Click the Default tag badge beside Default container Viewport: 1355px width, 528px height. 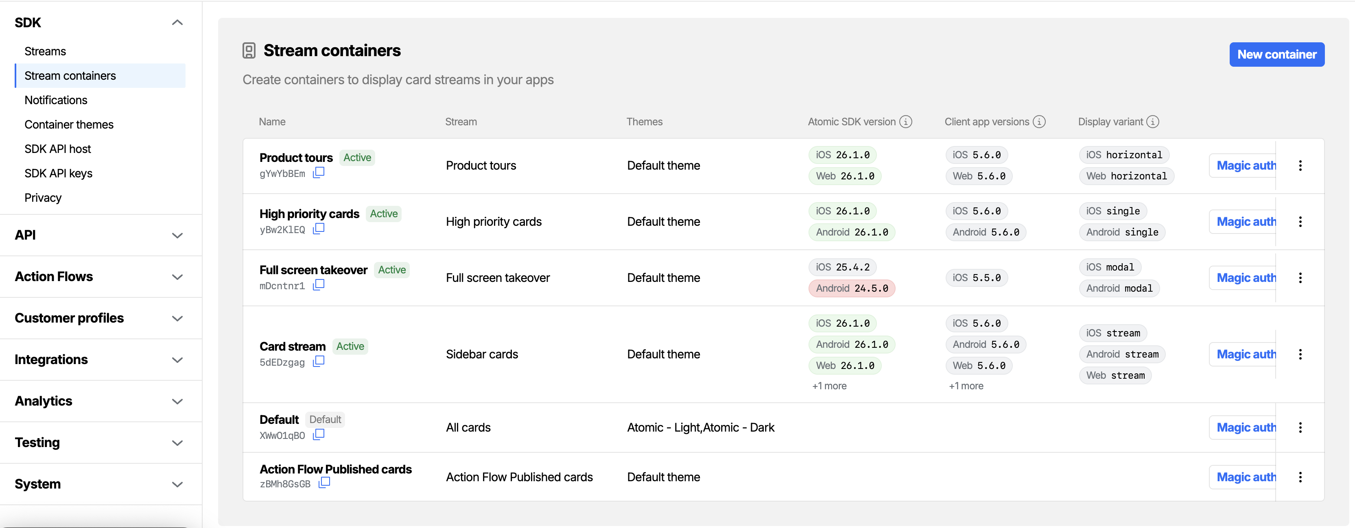pyautogui.click(x=325, y=420)
